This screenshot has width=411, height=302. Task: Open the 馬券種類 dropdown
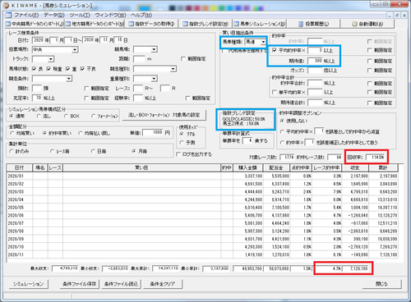coord(263,42)
